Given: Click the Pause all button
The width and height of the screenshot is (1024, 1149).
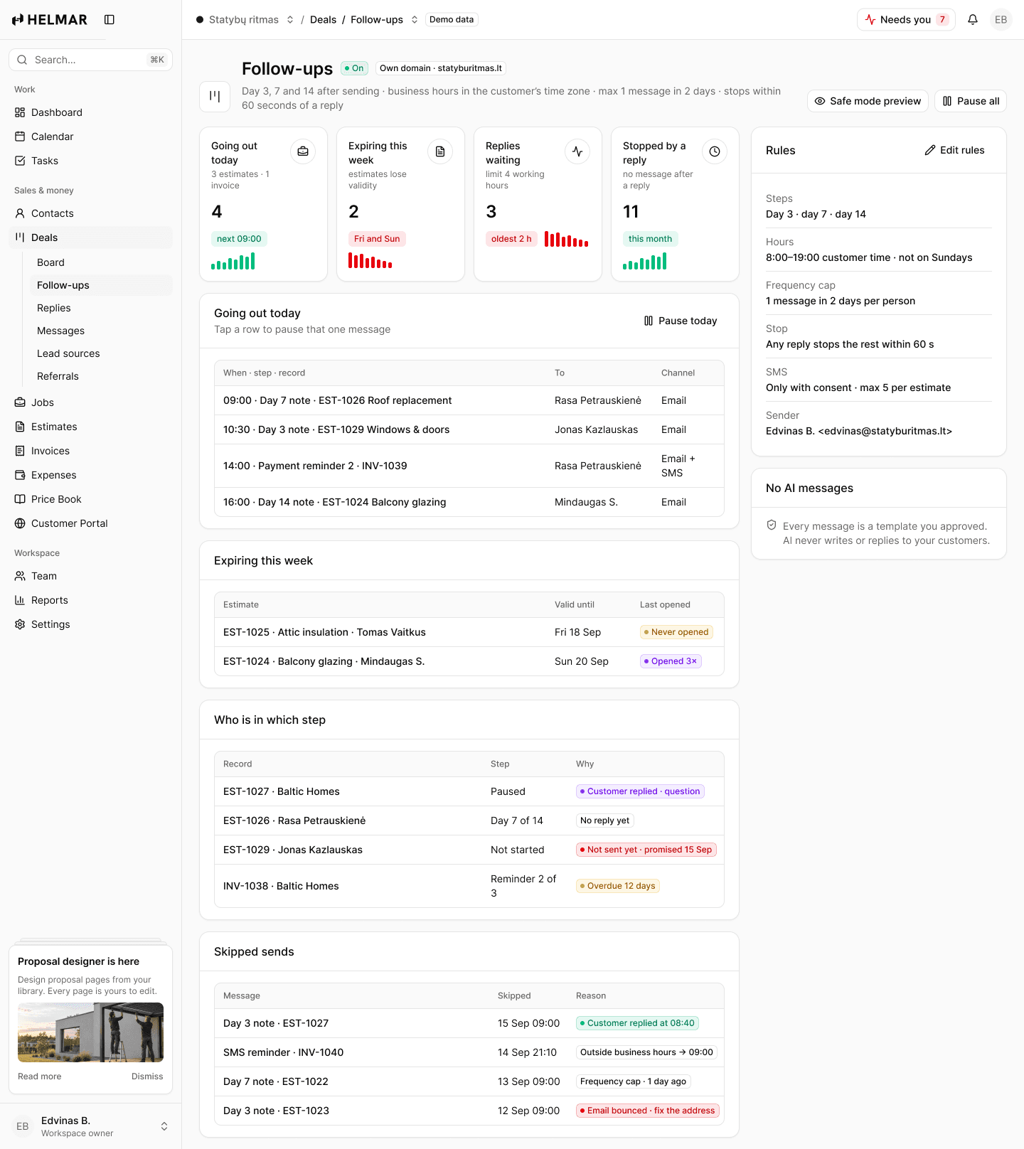Looking at the screenshot, I should pyautogui.click(x=971, y=101).
